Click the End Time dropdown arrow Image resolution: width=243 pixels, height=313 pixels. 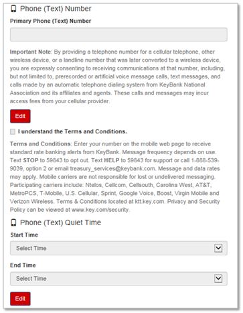coord(218,278)
